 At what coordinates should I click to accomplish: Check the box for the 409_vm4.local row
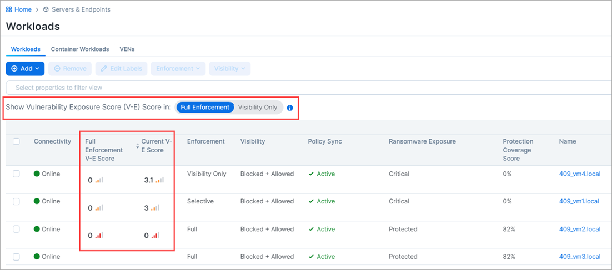(16, 174)
